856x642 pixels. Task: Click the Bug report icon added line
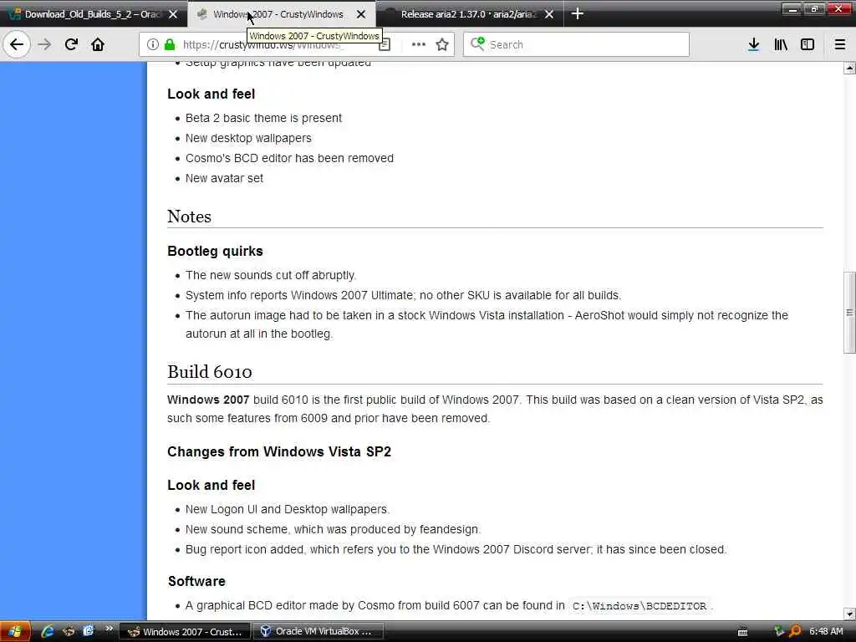click(x=456, y=549)
